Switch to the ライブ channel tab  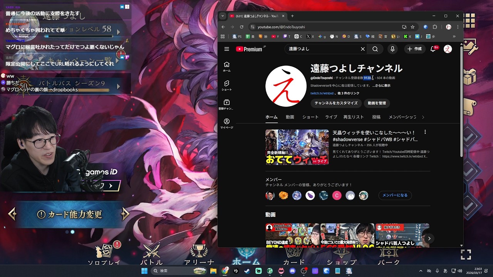click(331, 117)
